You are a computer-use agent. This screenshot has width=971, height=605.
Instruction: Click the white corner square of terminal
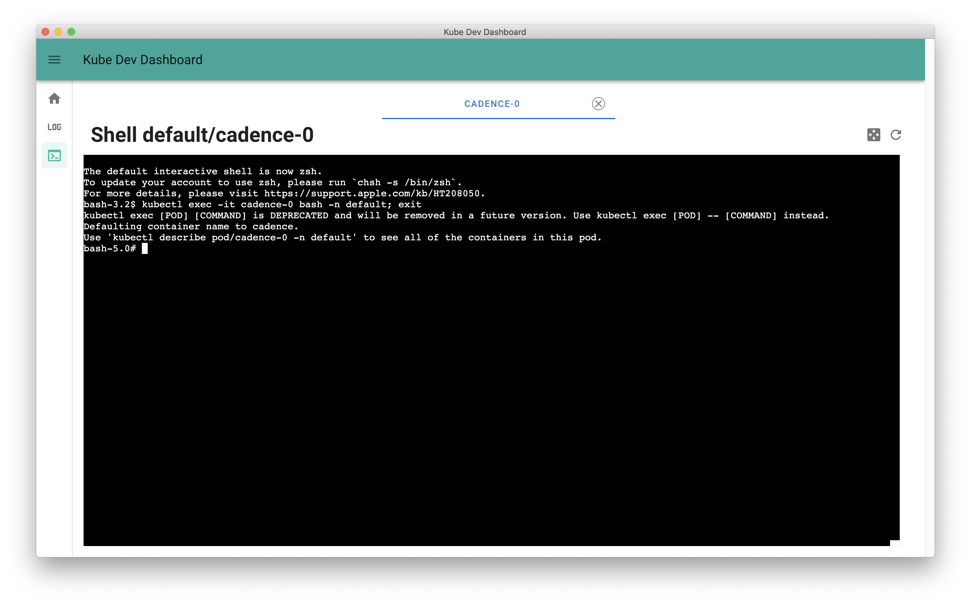895,543
